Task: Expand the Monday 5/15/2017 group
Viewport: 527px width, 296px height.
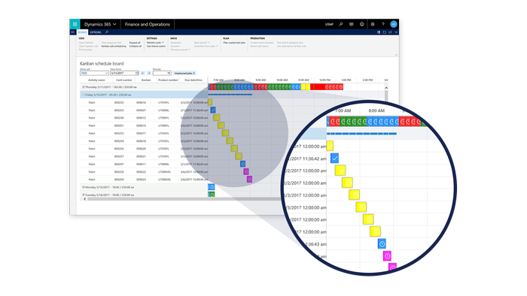Action: click(84, 187)
